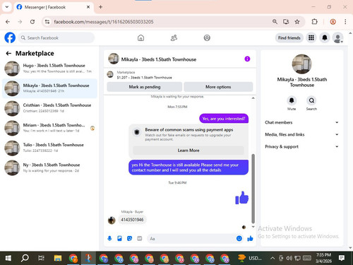Click the sent thumbs-up sticker message
Viewport: 353px width, 265px height.
point(242,197)
